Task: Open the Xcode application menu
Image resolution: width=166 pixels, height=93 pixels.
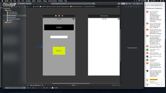Action: tap(6, 1)
